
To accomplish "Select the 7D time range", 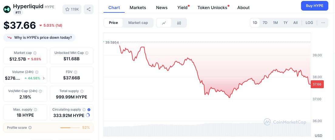I will coord(265,23).
